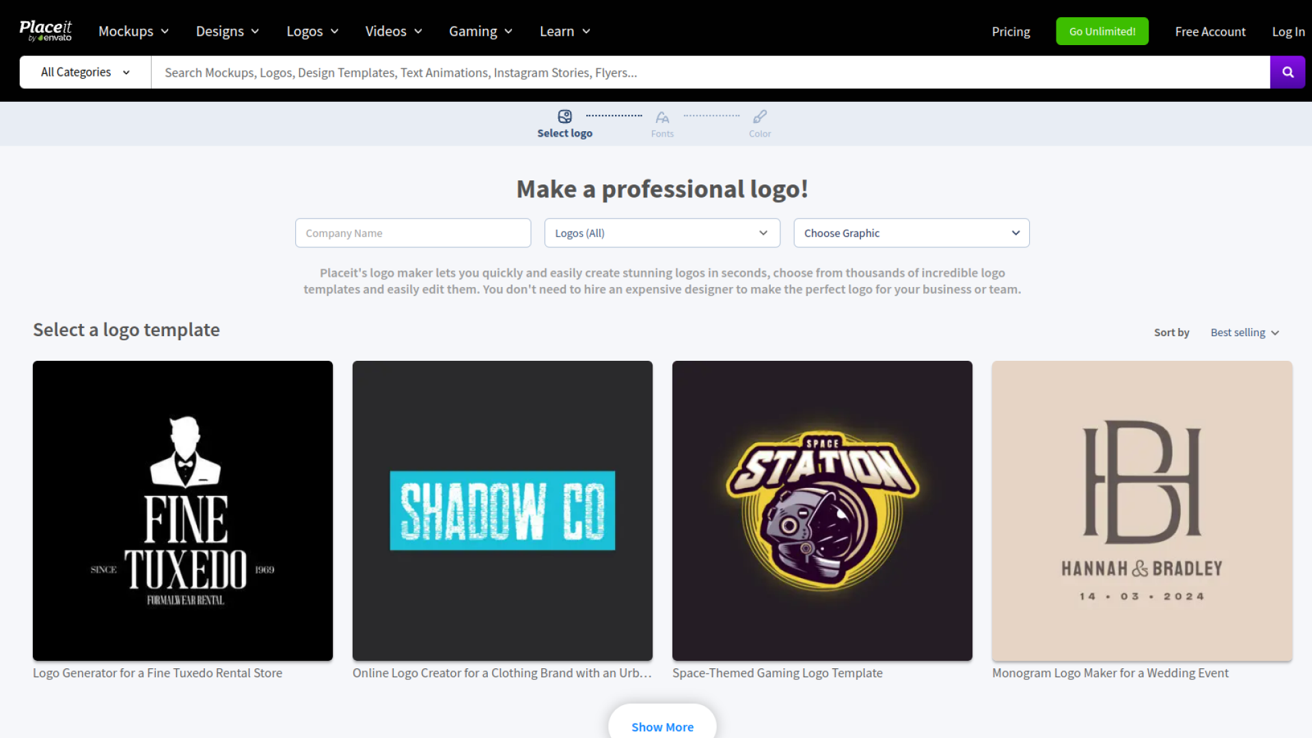Change sorting via Best selling dropdown
The width and height of the screenshot is (1312, 738).
tap(1244, 333)
